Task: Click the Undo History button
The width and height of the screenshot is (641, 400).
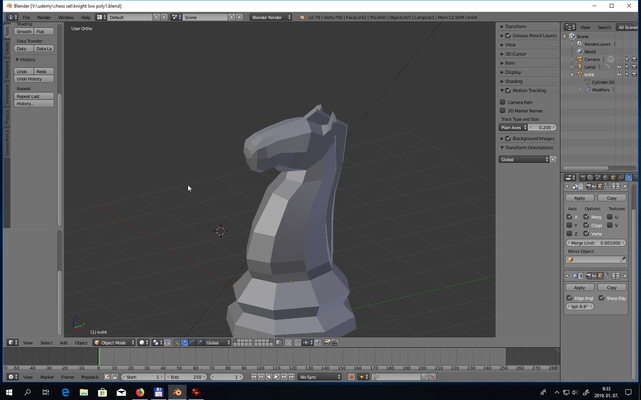Action: tap(34, 79)
